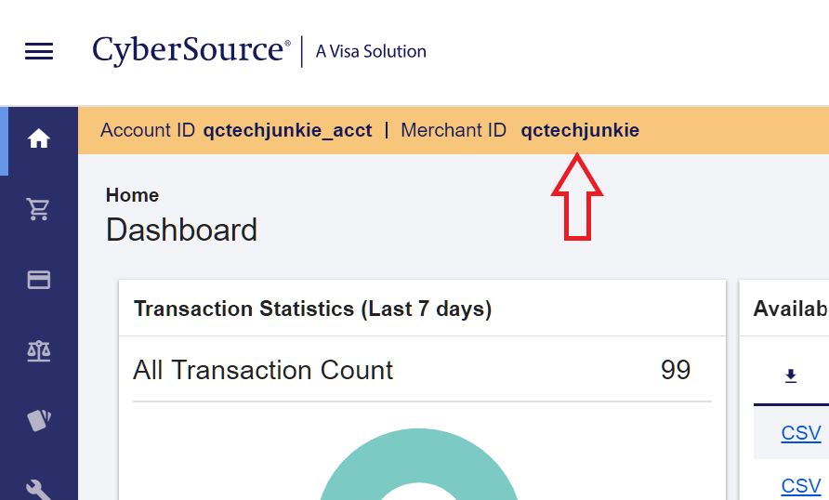Viewport: 829px width, 500px height.
Task: Open the wrench tools sidebar icon
Action: 39,488
